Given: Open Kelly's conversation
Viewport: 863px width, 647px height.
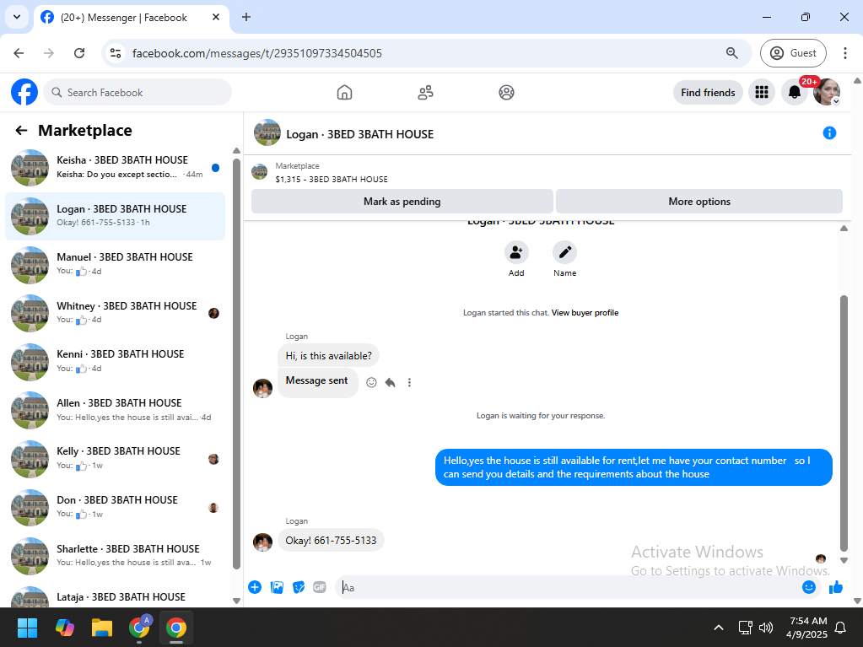Looking at the screenshot, I should click(115, 459).
